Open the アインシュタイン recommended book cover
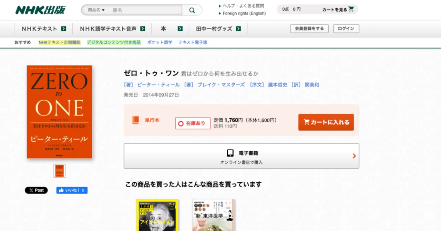 coord(157,215)
